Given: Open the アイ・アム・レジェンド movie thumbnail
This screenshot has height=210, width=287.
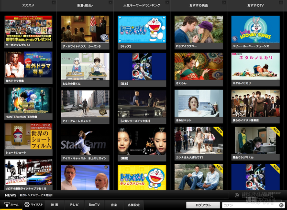Looking at the screenshot, I should 85,107.
